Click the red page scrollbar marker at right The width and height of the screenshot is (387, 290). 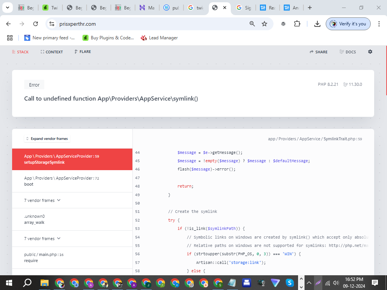point(386,70)
